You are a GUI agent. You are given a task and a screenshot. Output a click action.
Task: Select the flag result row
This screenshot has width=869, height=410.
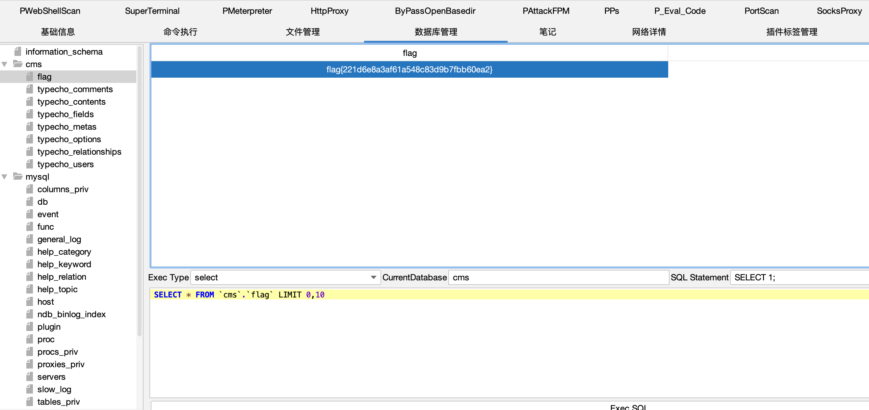point(409,69)
